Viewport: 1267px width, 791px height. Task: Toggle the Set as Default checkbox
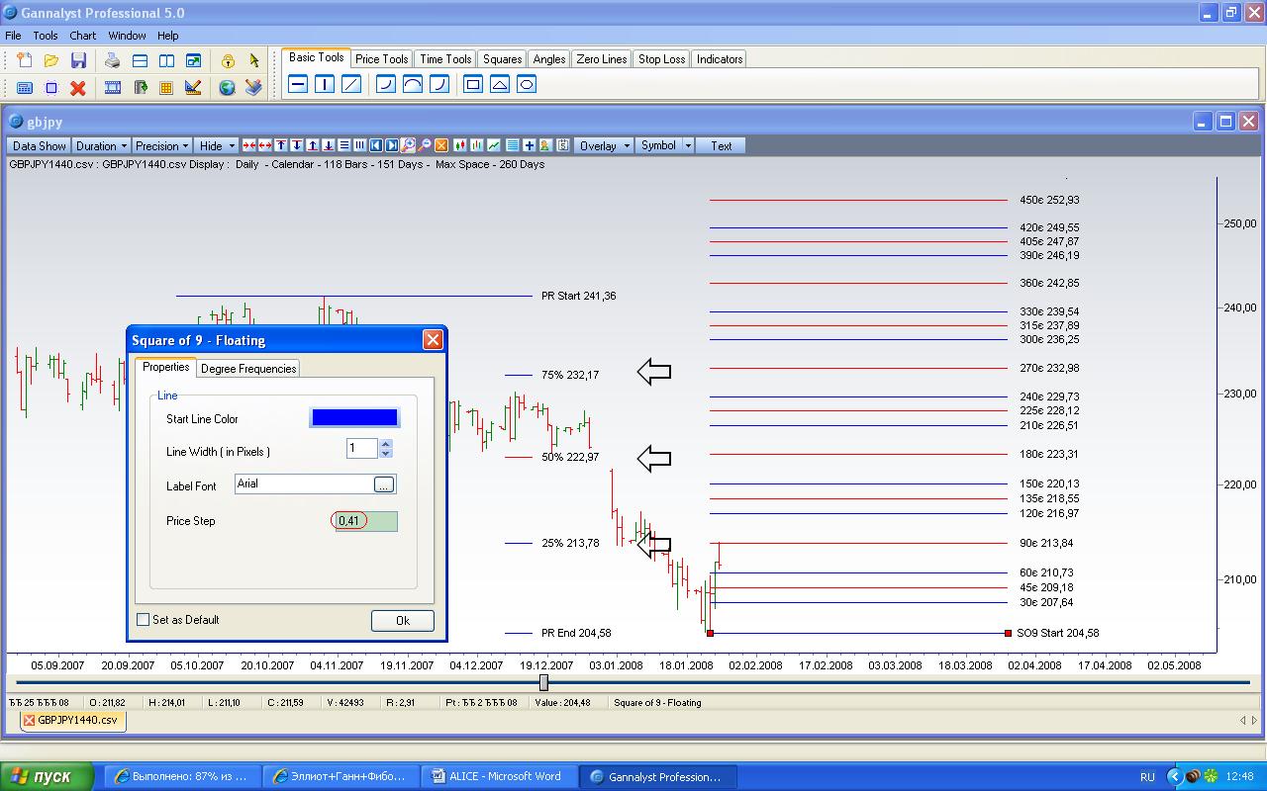click(144, 620)
